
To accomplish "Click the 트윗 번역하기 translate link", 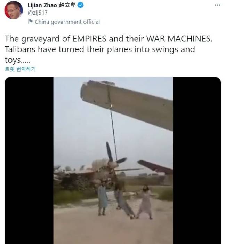I will 20,69.
